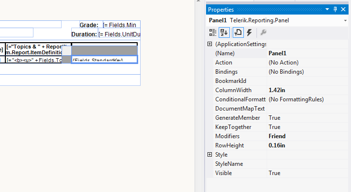
Task: Edit the Panel1 name value
Action: [307, 53]
